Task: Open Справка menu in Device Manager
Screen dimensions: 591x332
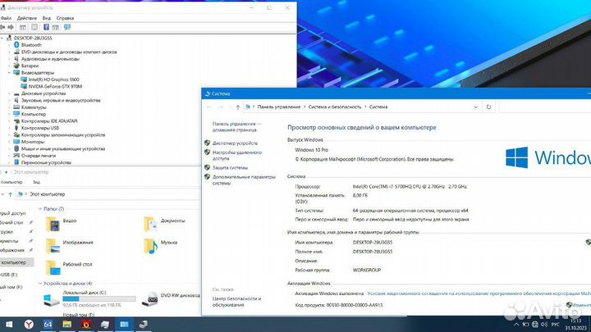Action: [x=65, y=18]
